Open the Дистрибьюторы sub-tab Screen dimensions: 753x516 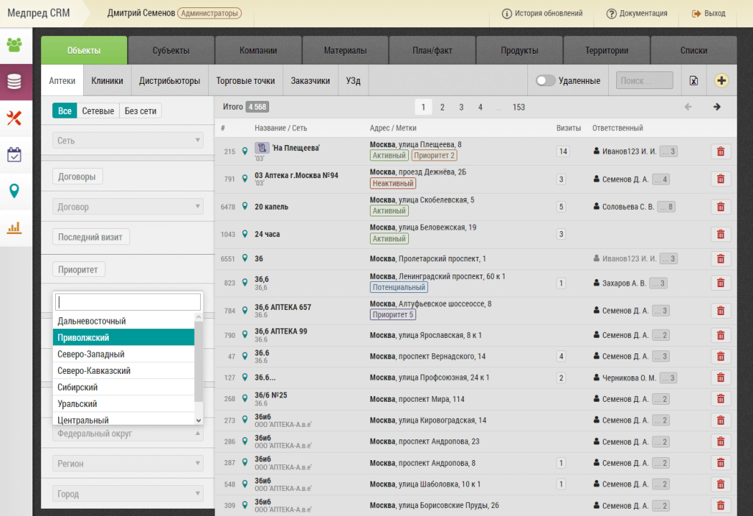(x=170, y=81)
